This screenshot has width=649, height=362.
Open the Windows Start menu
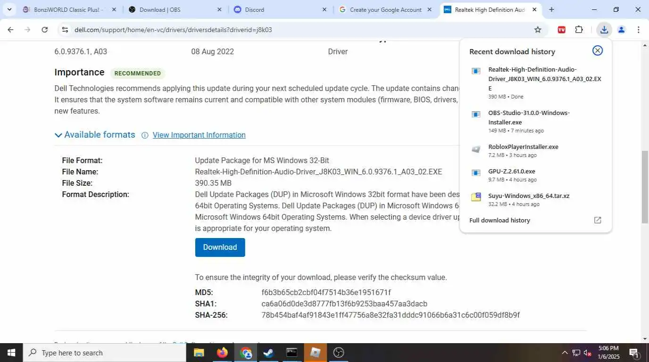click(11, 353)
